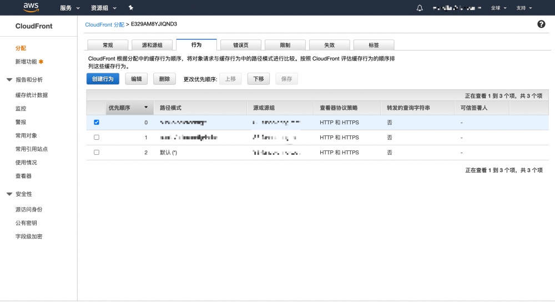Open the 资源组 dropdown menu

coord(104,8)
